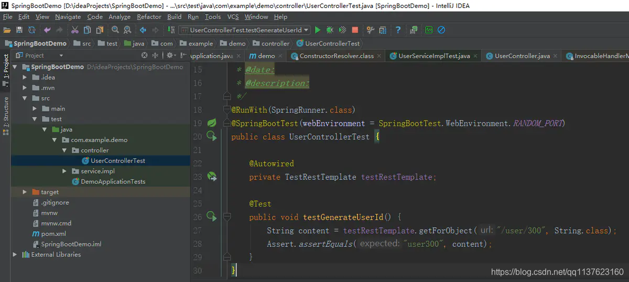Expand the target folder

(25, 192)
